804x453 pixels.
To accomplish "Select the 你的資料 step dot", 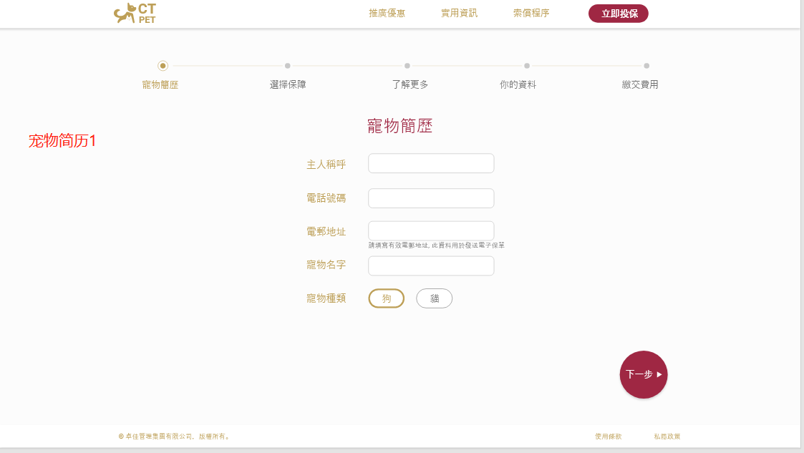I will coord(527,66).
